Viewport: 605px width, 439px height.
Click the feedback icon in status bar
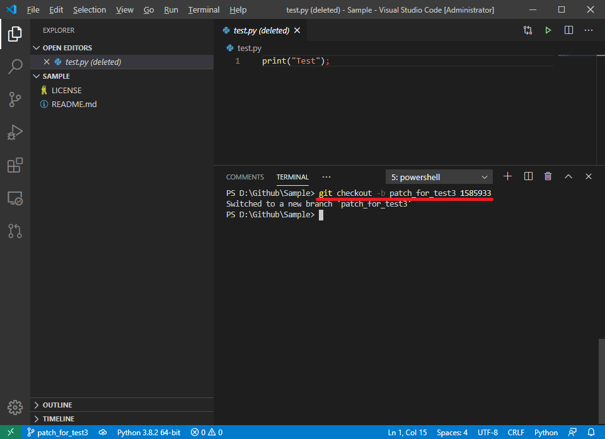pyautogui.click(x=573, y=433)
